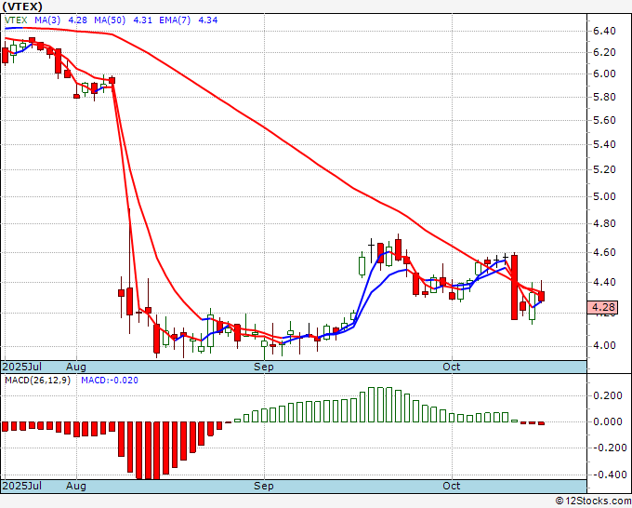Click 2025Jul on the MACD date axis

point(22,486)
